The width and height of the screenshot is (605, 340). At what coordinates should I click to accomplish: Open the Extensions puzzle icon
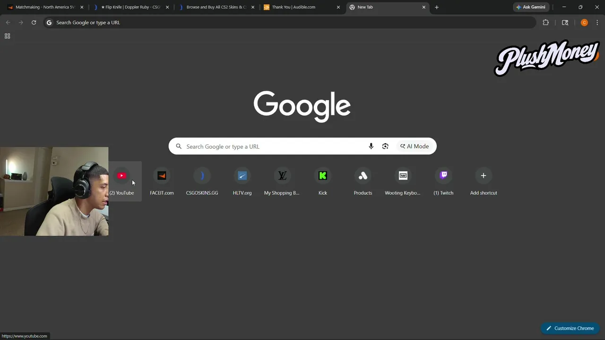click(546, 23)
